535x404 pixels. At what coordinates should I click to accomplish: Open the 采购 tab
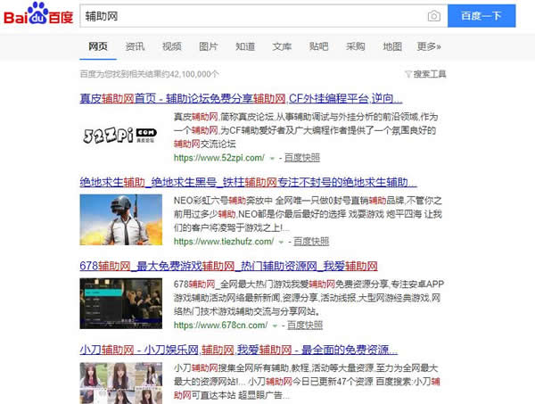pyautogui.click(x=355, y=46)
